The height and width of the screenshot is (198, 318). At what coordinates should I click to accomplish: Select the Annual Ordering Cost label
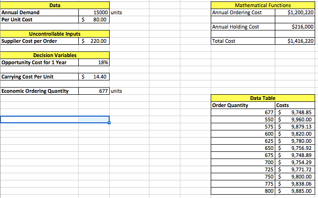coord(243,12)
